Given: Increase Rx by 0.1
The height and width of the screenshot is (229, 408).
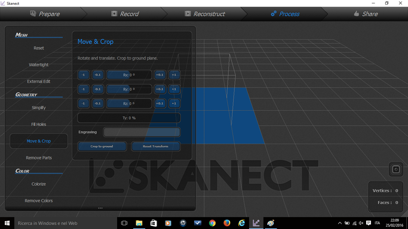Looking at the screenshot, I should click(x=159, y=75).
